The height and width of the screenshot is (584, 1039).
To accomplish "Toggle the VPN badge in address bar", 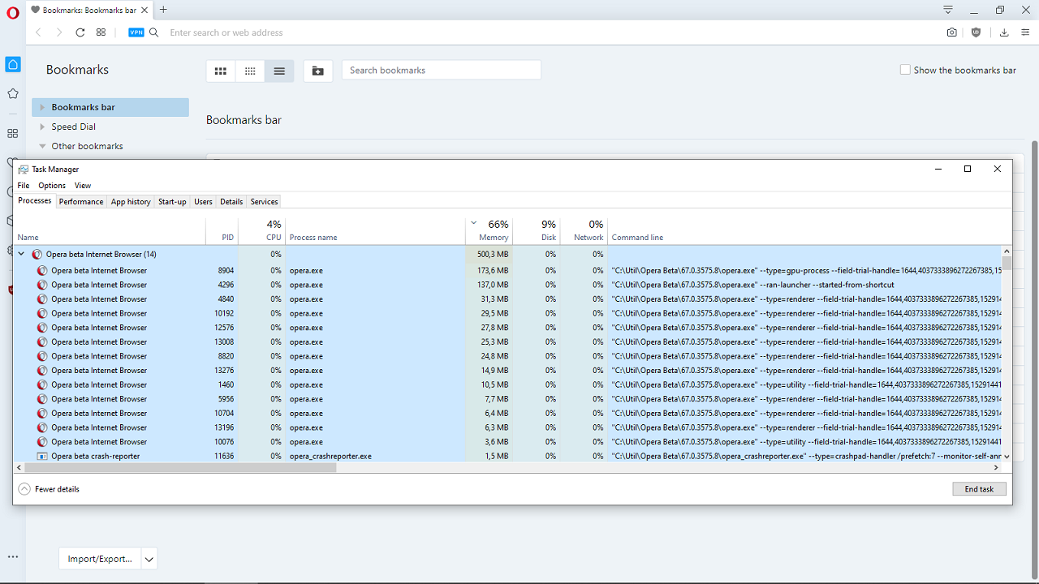I will 136,32.
